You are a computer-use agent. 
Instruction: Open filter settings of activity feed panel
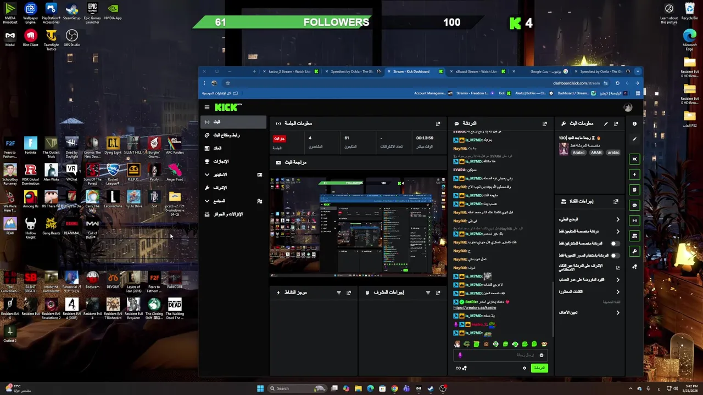click(339, 292)
